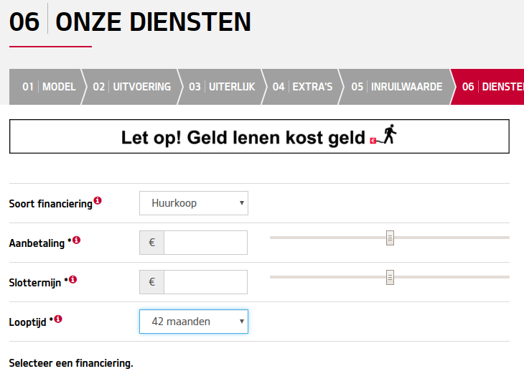Click info icon next to Soort financiering
The width and height of the screenshot is (524, 384).
[98, 200]
